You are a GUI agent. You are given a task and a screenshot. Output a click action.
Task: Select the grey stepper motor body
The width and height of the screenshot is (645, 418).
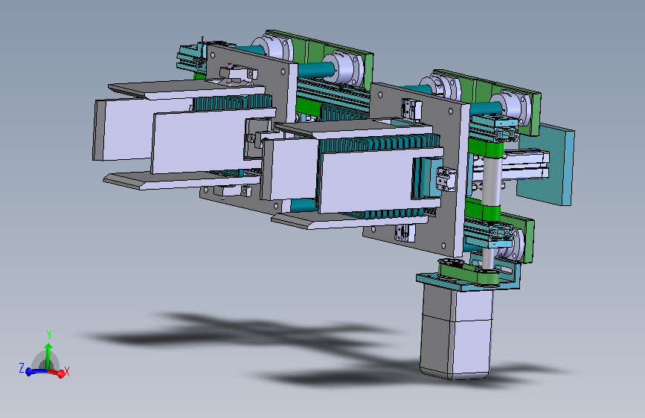456,331
